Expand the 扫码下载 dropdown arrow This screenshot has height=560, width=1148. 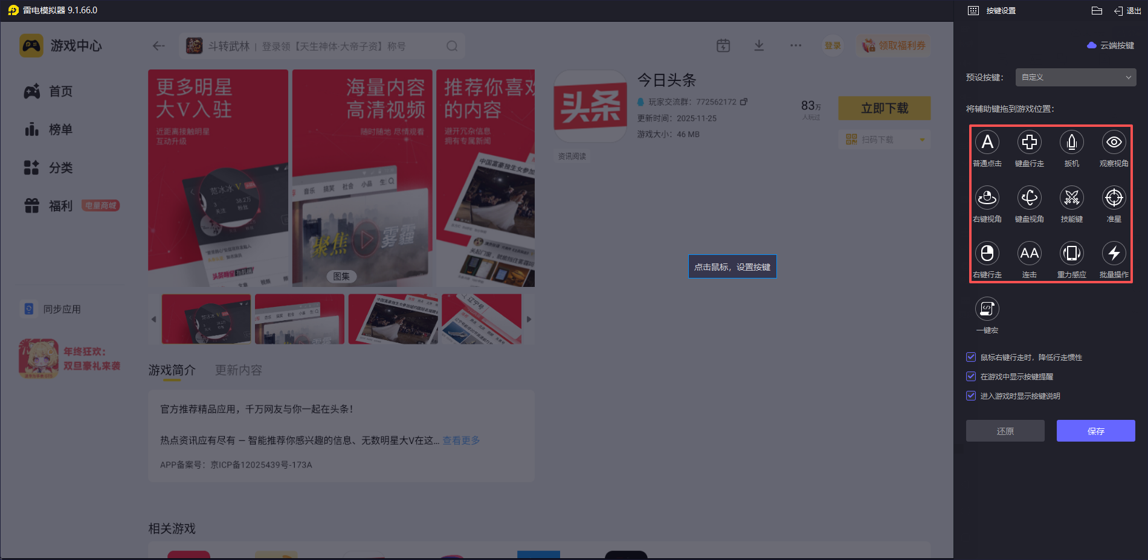922,140
